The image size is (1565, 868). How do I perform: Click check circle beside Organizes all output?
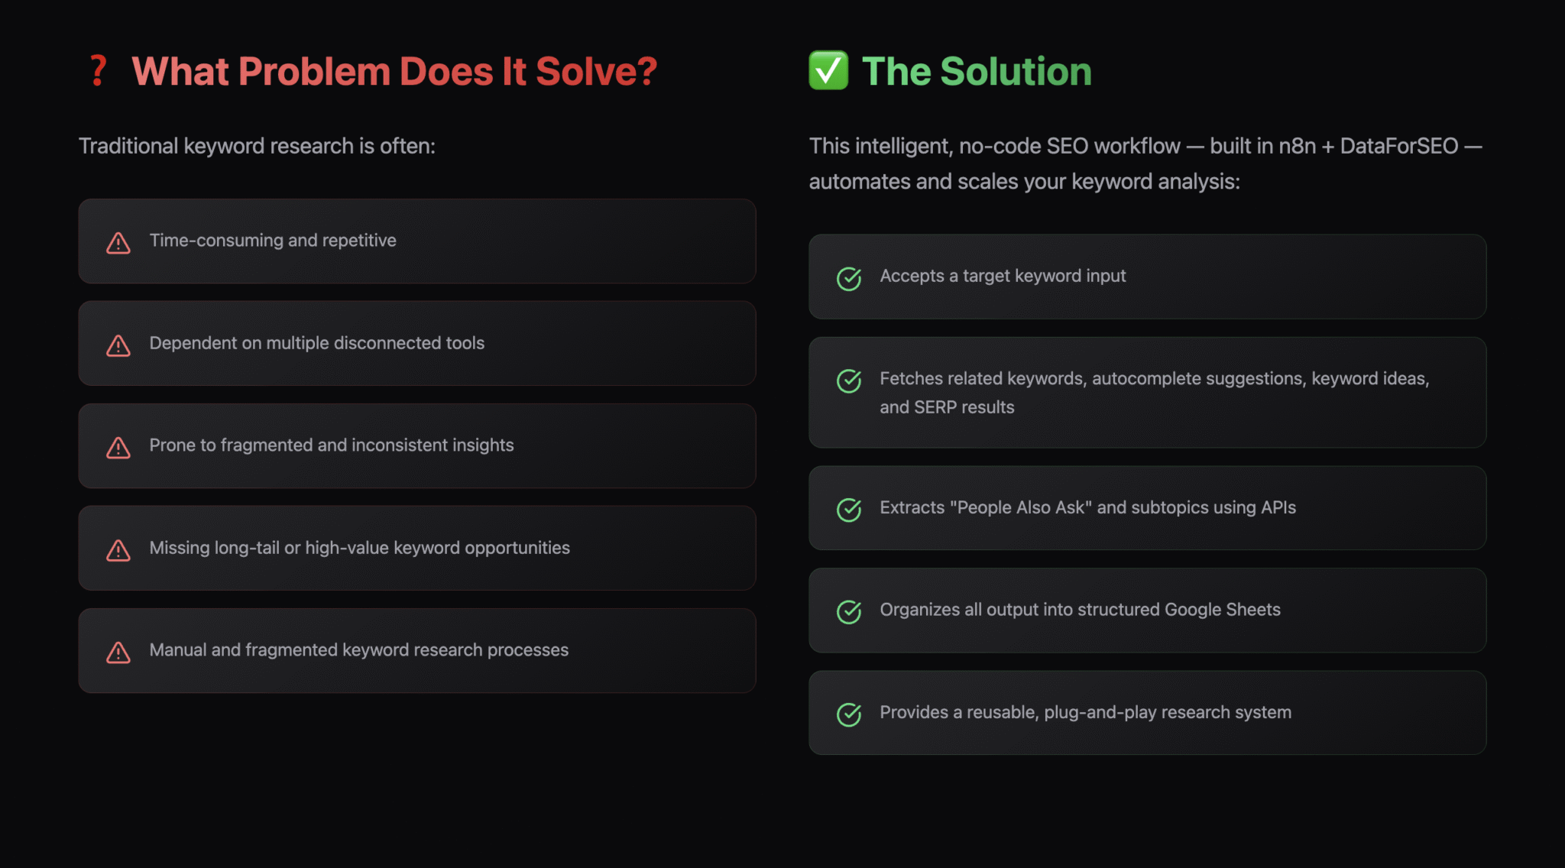(x=849, y=611)
